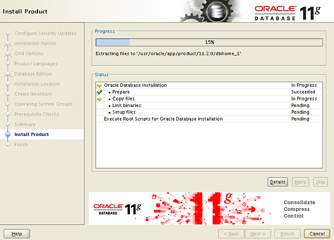Select Finish step in sidebar
The image size is (334, 240).
pyautogui.click(x=21, y=144)
